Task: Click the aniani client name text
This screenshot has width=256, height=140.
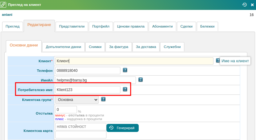Action: (x=7, y=15)
